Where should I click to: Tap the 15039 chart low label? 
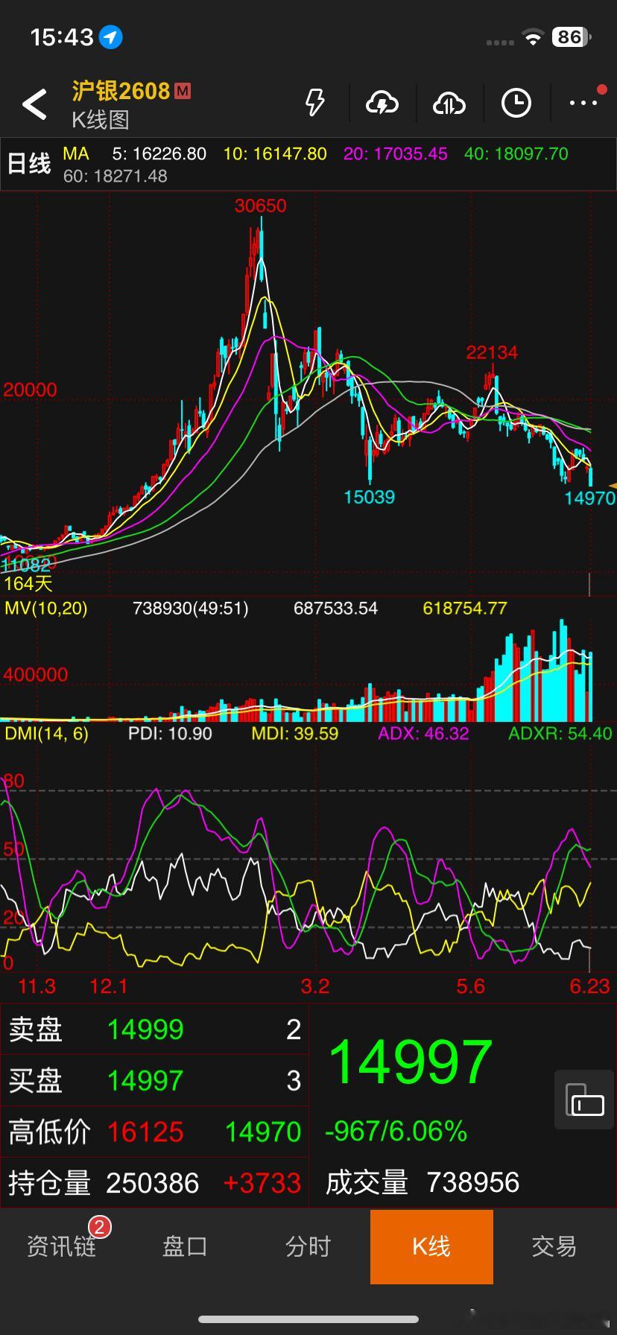[369, 497]
